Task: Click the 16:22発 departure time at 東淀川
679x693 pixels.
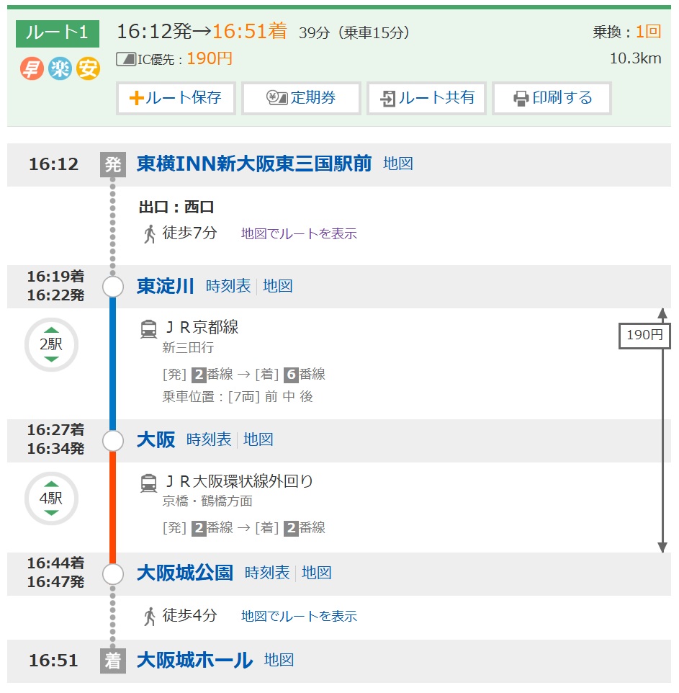Action: (x=55, y=295)
